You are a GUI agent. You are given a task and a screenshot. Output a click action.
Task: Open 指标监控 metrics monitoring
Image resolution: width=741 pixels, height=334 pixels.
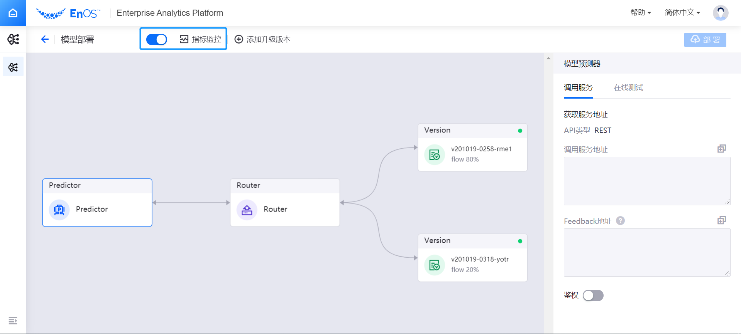[201, 39]
